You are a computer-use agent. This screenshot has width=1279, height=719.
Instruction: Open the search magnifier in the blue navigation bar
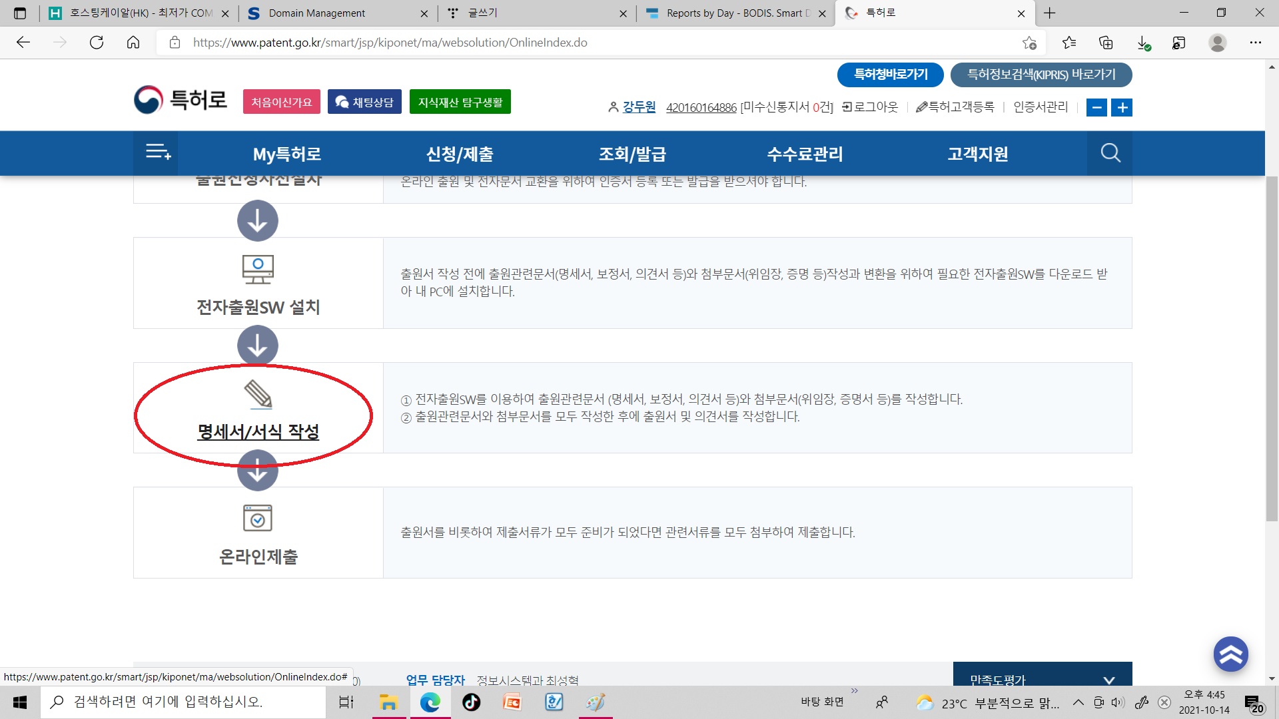(1110, 153)
